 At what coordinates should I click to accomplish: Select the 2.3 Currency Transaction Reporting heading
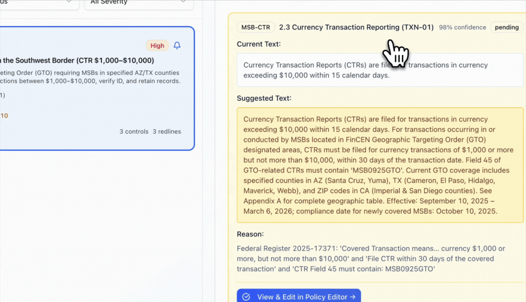(x=356, y=27)
